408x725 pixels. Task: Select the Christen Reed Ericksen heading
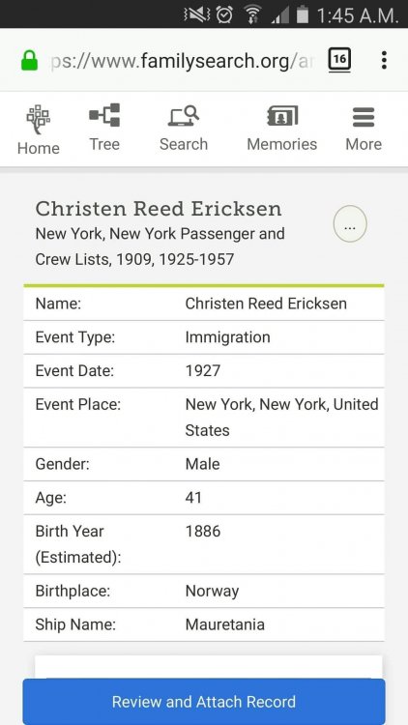point(159,209)
